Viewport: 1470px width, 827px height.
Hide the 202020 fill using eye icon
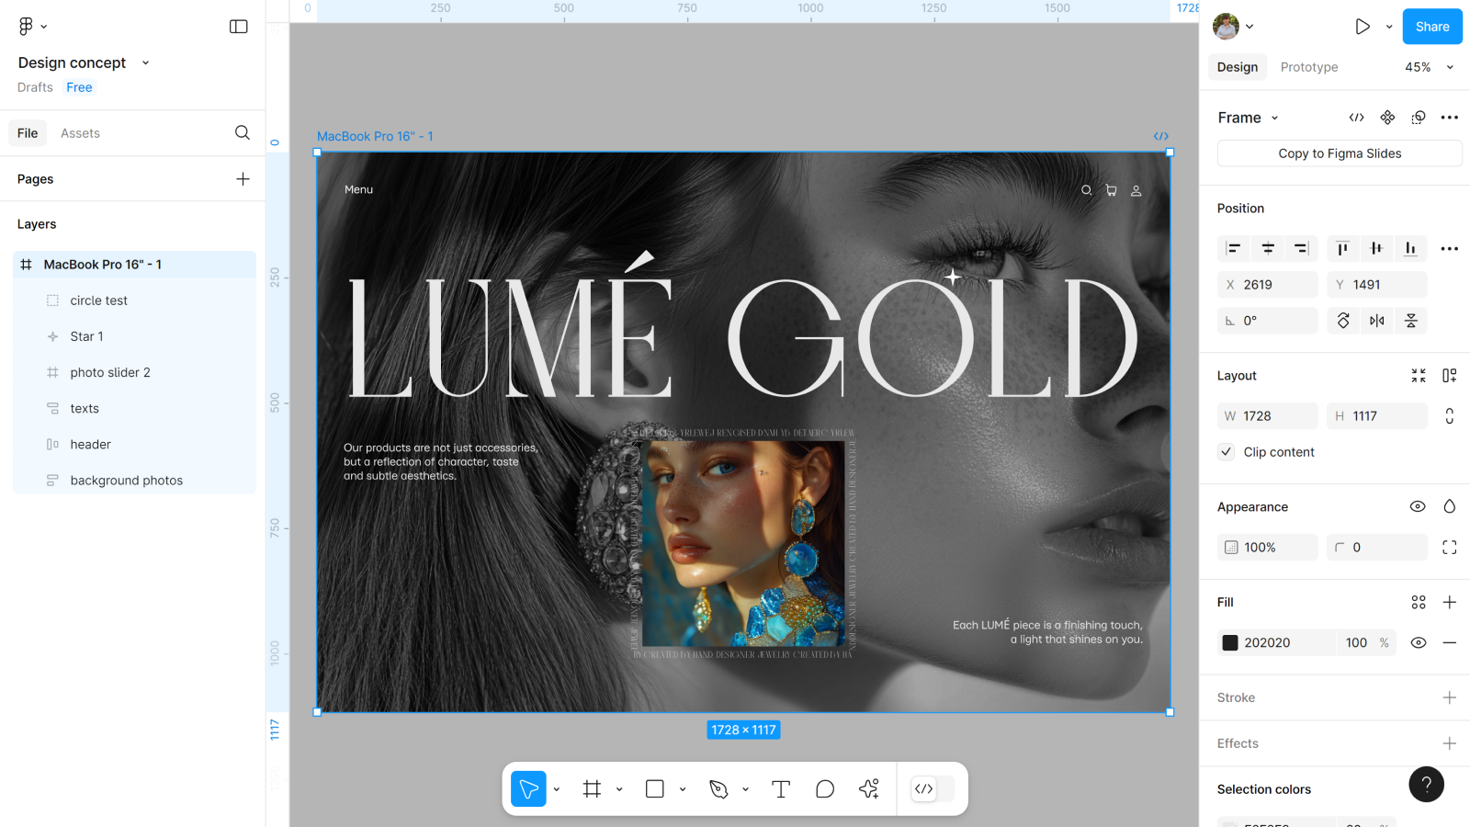pos(1419,643)
